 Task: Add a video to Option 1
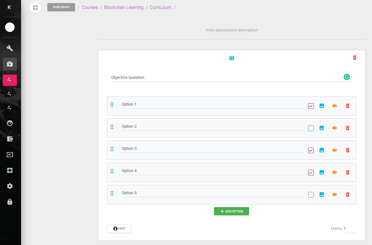coord(334,106)
